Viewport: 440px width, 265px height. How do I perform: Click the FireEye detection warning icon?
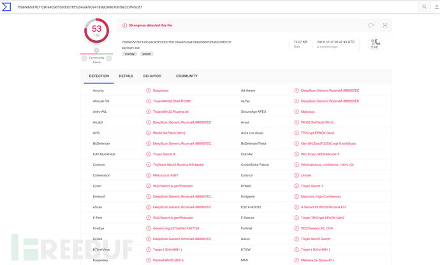(x=149, y=228)
